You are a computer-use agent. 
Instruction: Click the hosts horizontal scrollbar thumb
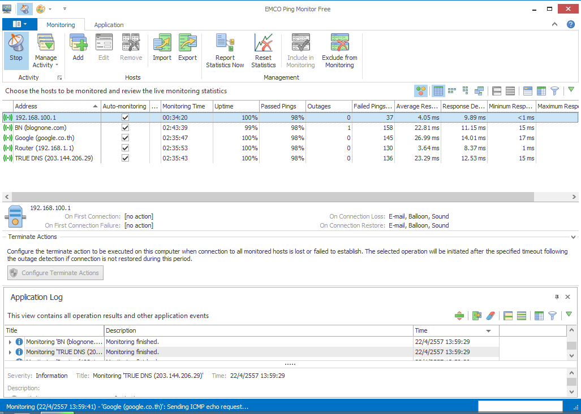(273, 197)
